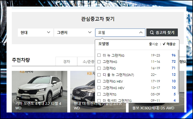Select the 경차 tab

pyautogui.click(x=67, y=61)
